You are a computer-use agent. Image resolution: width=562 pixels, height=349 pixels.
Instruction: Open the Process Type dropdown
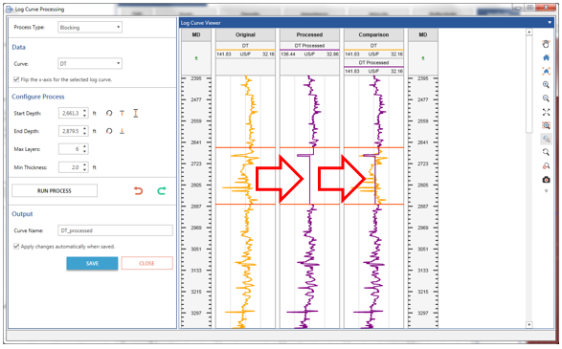[x=90, y=27]
